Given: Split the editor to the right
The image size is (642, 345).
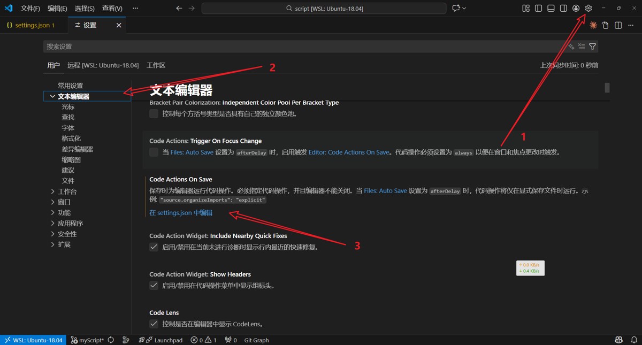Looking at the screenshot, I should [x=618, y=25].
